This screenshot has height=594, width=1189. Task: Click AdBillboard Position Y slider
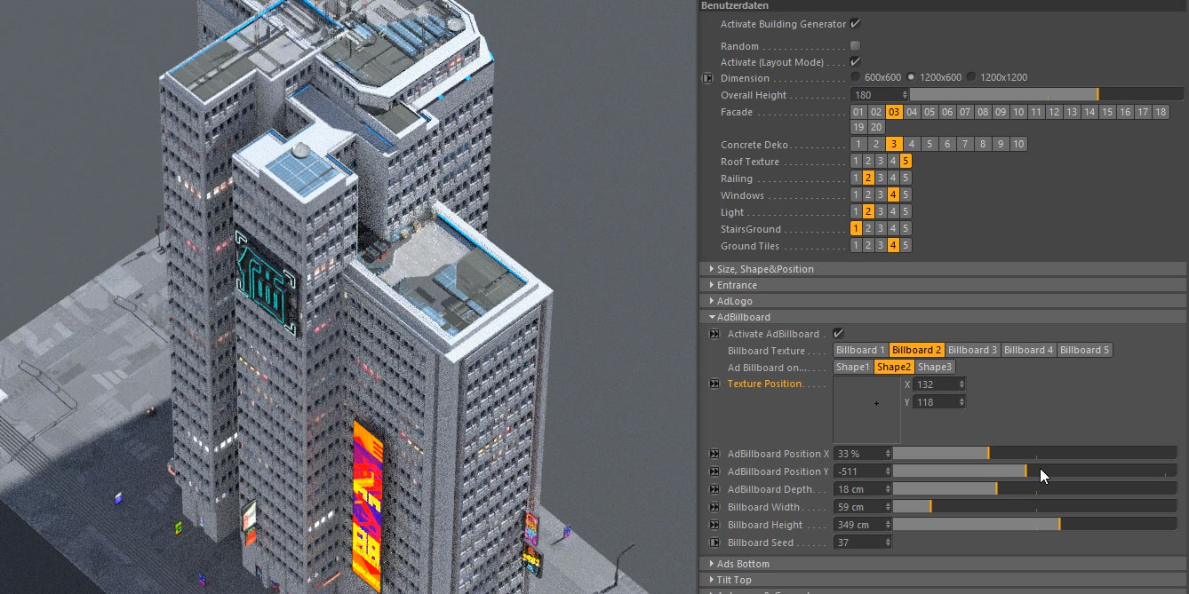[x=1034, y=471]
